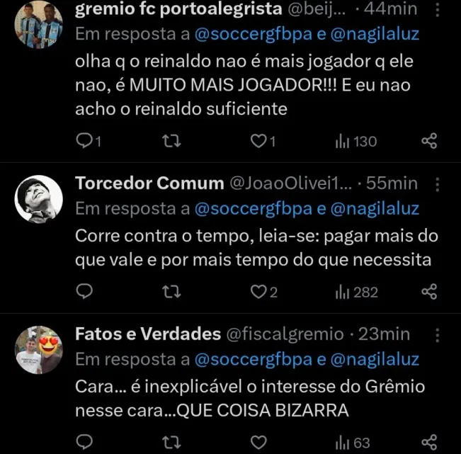Screen dimensions: 461x454
Task: Like the Fatos e Verdades tweet
Action: 259,443
